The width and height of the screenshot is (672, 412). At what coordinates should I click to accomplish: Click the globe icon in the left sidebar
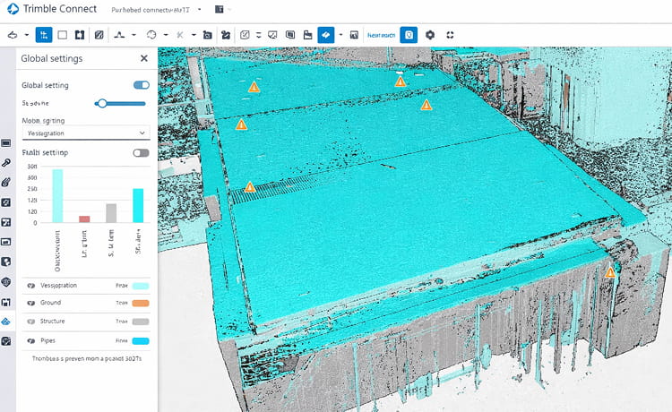coord(6,282)
